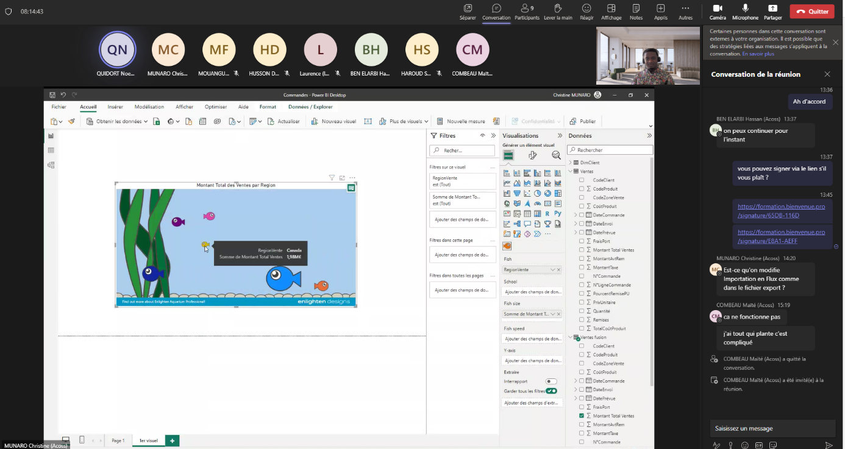Click the red Quitter button
The height and width of the screenshot is (449, 845).
click(812, 12)
